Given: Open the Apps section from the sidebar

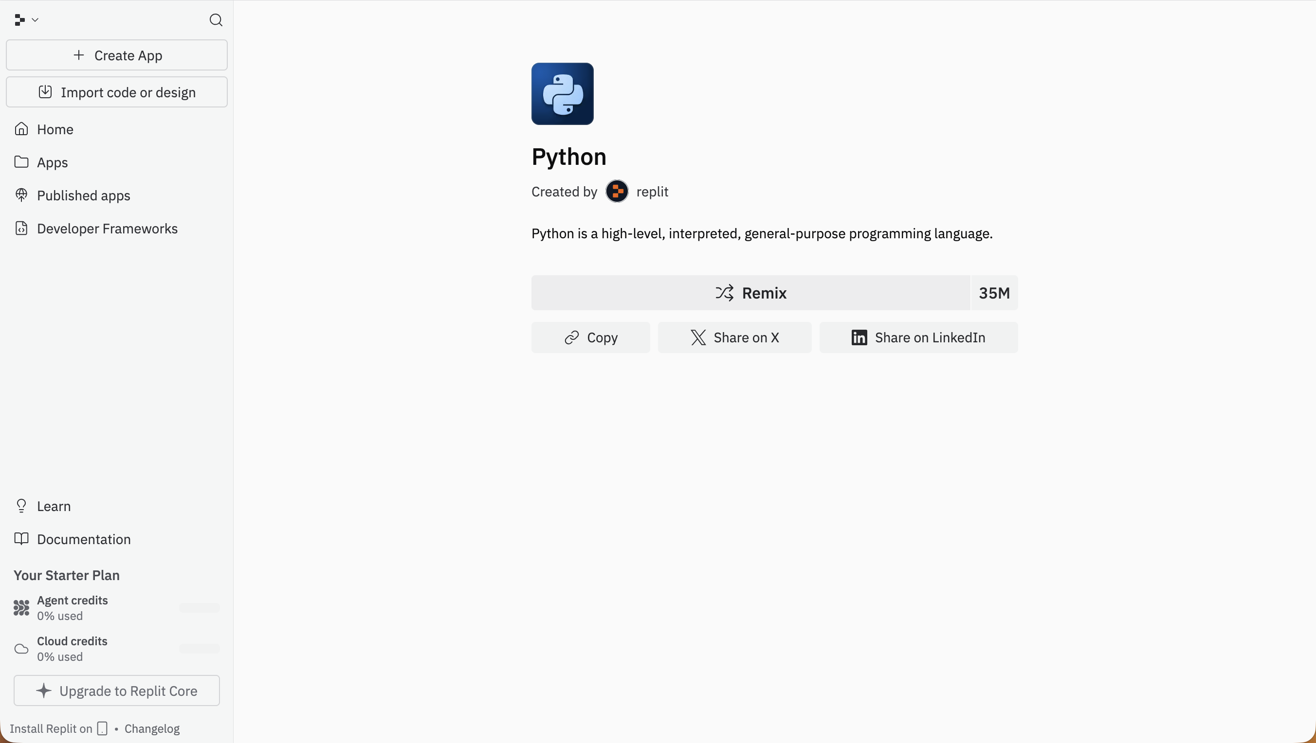Looking at the screenshot, I should point(53,162).
